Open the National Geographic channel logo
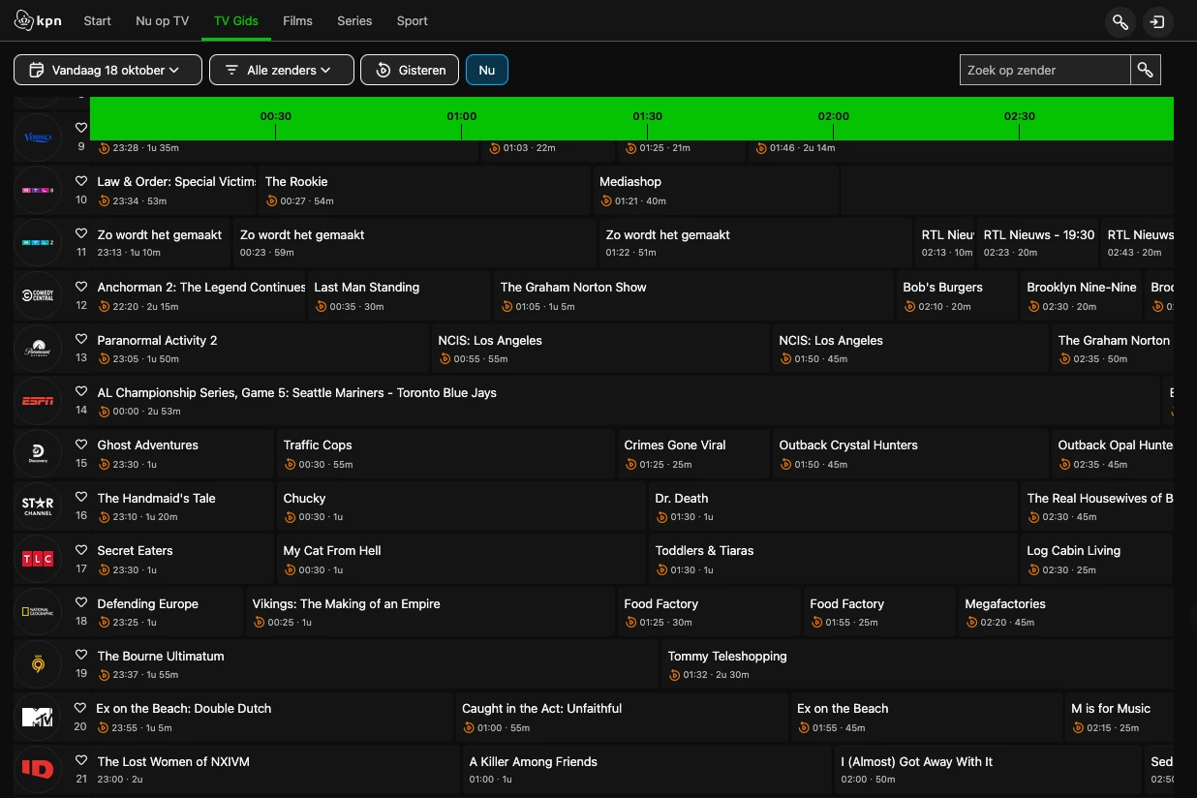 click(x=38, y=612)
